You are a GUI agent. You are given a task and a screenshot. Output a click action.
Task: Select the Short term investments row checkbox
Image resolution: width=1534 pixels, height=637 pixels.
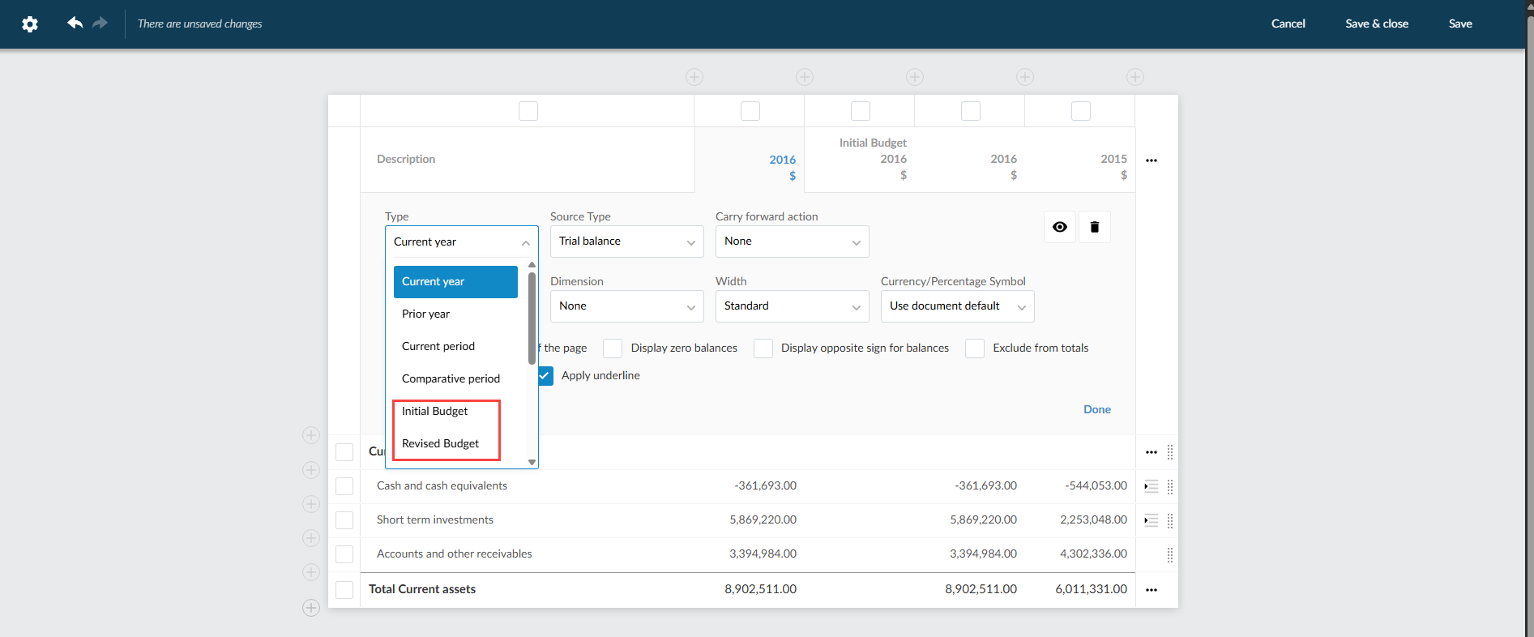344,520
